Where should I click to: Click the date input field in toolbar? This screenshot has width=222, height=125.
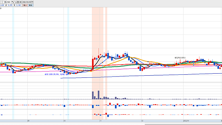click(26, 2)
